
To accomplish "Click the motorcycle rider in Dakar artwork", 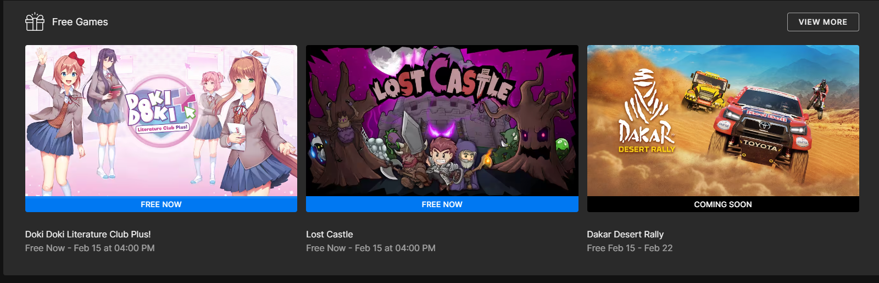I will 818,99.
